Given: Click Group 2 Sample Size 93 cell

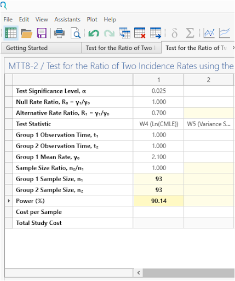Looking at the screenshot, I should pyautogui.click(x=159, y=190).
